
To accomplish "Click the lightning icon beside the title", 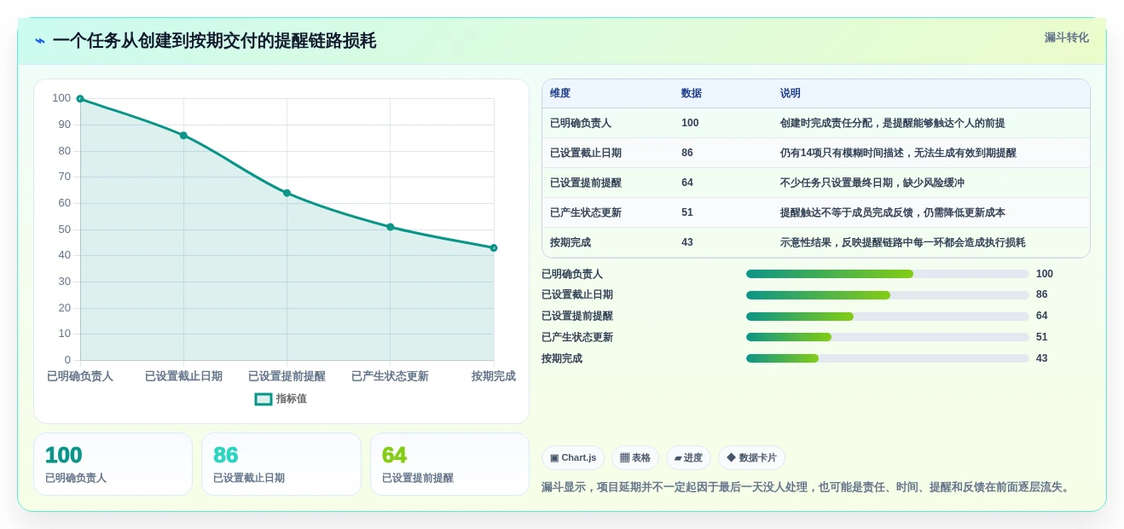I will point(40,41).
